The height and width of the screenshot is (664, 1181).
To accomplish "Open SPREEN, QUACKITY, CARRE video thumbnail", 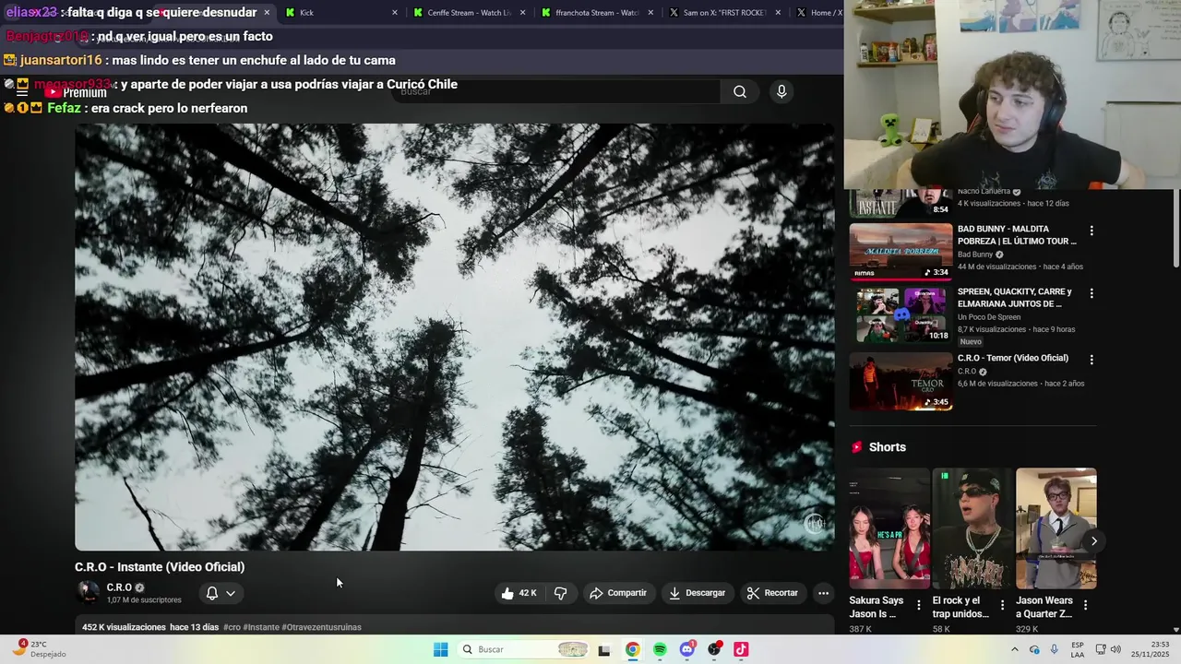I will click(901, 315).
